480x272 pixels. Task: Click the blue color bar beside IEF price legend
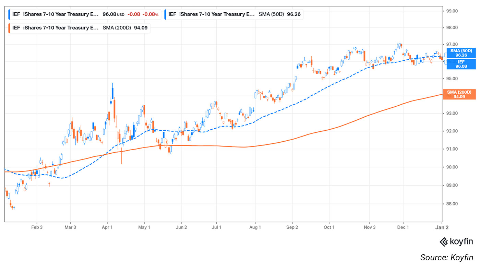click(9, 15)
